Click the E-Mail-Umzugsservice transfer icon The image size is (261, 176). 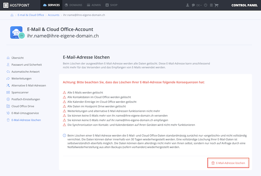pos(8,113)
